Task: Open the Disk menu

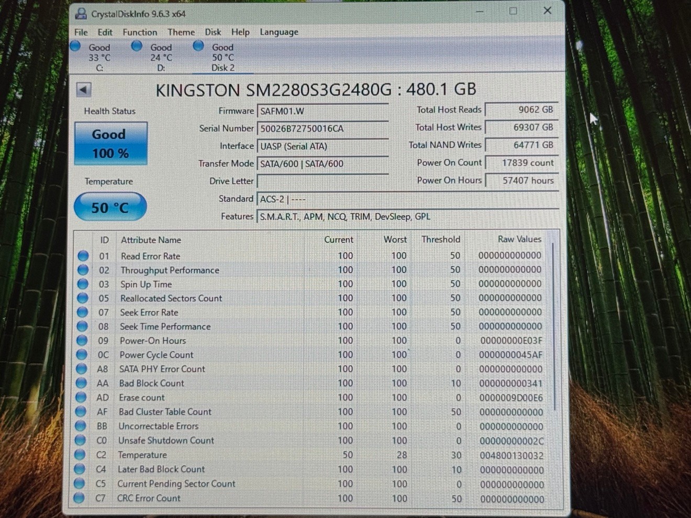Action: coord(213,32)
